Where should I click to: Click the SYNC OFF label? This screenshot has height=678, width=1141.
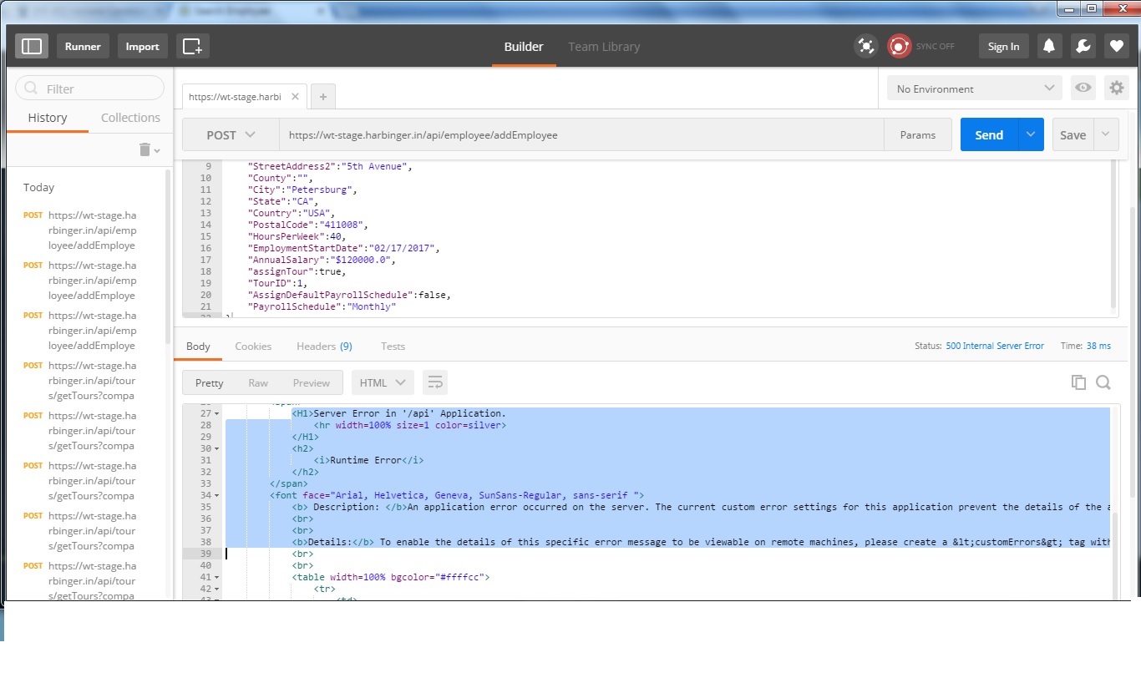[935, 46]
